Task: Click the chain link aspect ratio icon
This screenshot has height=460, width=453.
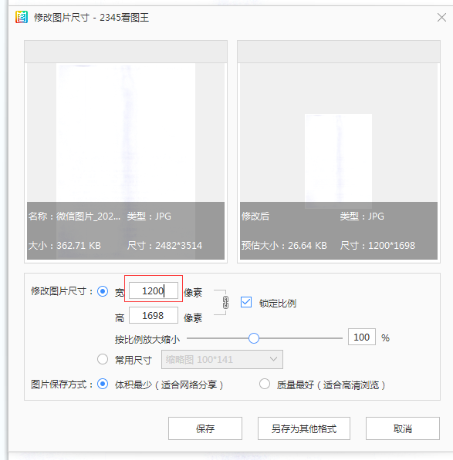Action: [x=225, y=302]
